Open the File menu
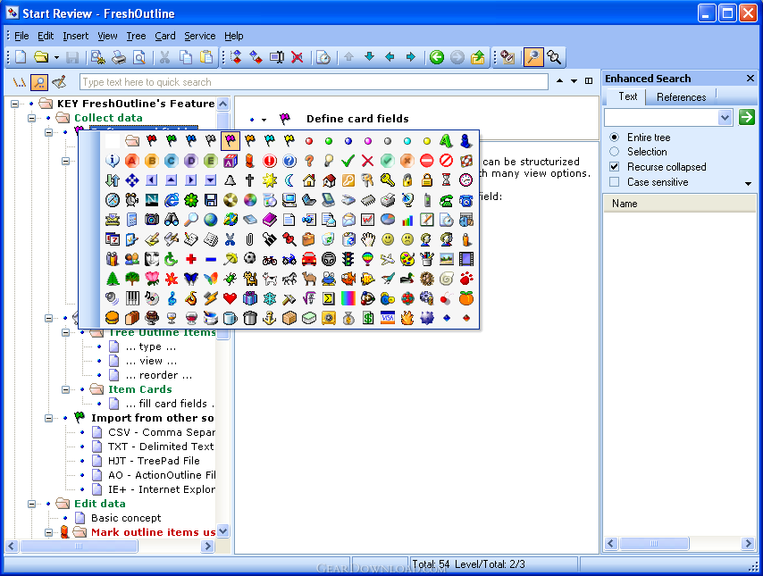This screenshot has height=576, width=763. (21, 36)
